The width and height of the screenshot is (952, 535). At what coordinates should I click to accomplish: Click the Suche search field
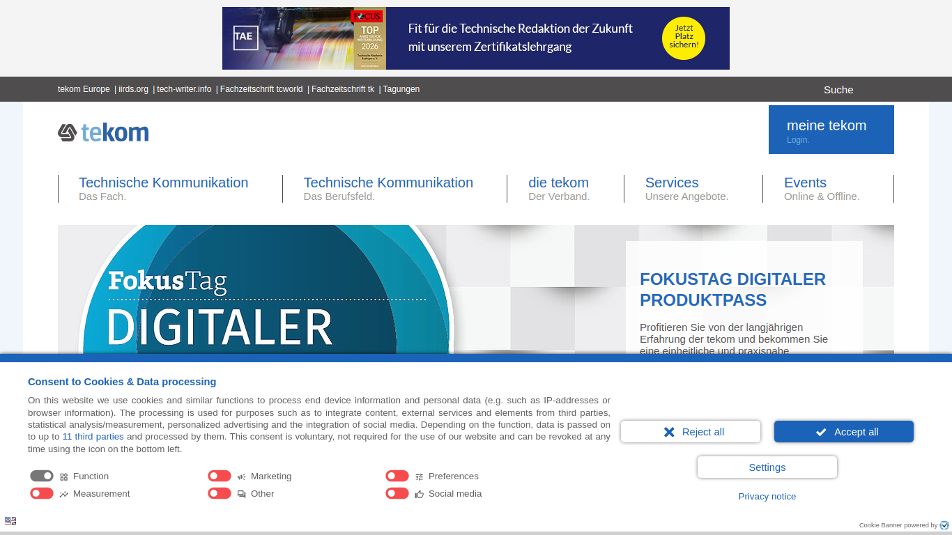[x=838, y=89]
